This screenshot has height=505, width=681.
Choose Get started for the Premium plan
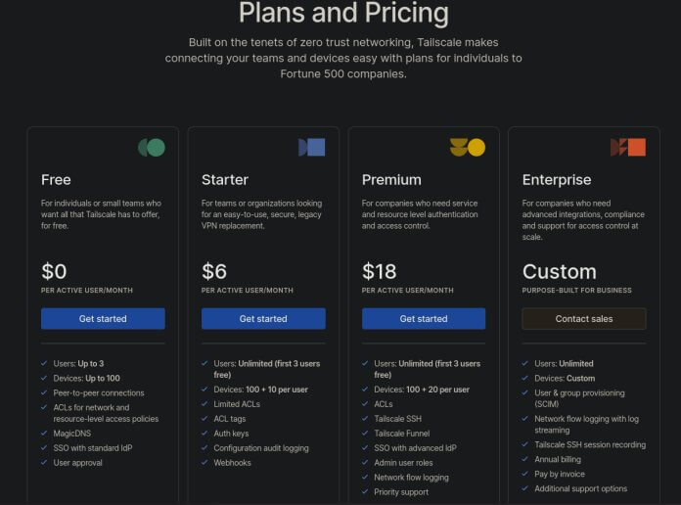(424, 319)
